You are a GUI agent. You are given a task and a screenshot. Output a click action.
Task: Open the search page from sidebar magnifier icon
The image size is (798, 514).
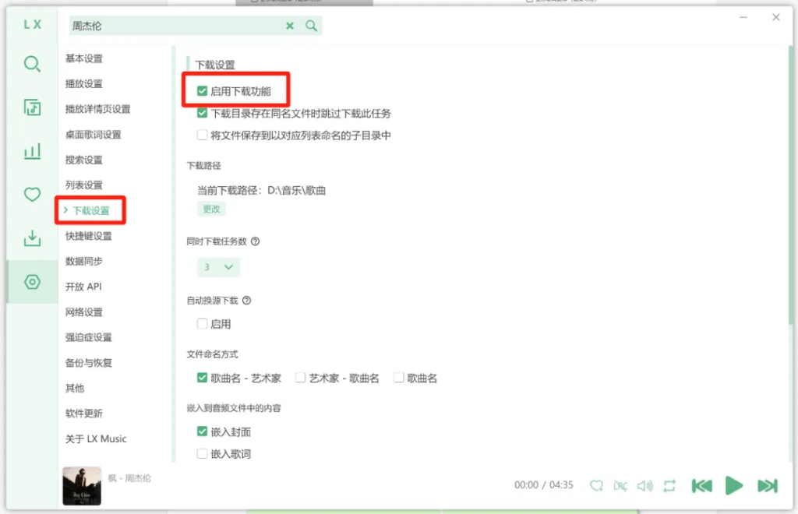pos(32,64)
